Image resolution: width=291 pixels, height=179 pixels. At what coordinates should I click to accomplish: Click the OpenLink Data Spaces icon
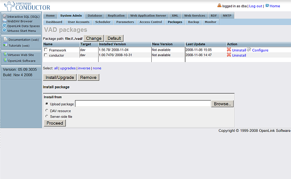click(5, 26)
